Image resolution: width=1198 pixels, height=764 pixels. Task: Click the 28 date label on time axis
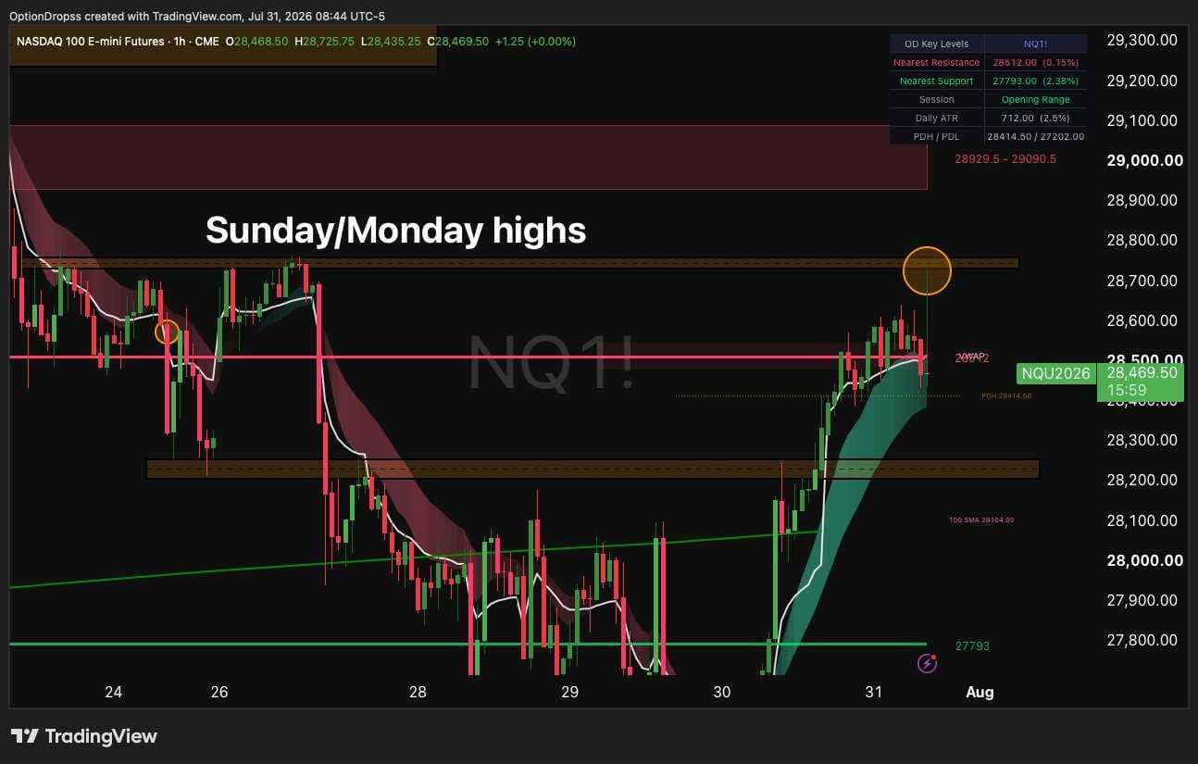(418, 693)
